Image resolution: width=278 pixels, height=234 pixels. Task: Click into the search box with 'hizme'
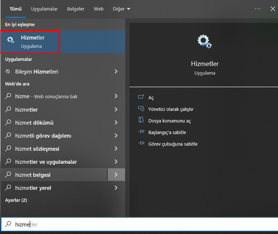click(x=139, y=224)
